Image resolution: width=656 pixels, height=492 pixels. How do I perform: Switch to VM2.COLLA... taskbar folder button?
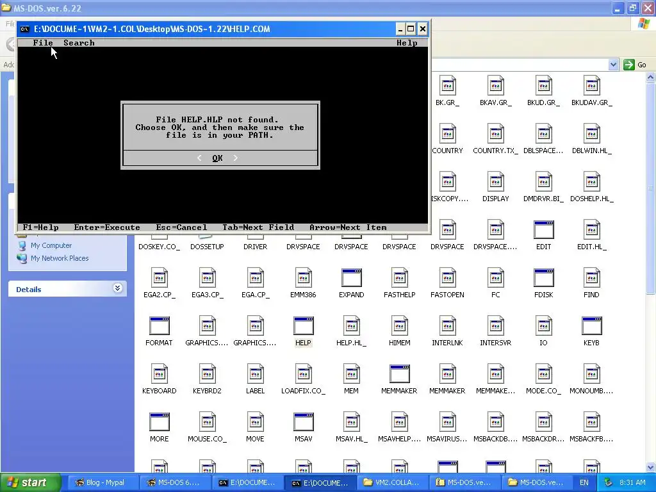click(x=391, y=482)
